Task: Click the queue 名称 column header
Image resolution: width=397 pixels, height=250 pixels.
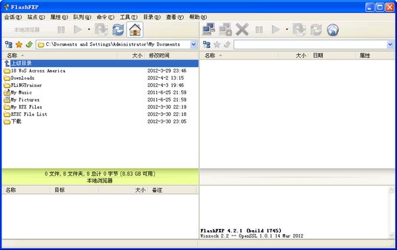Action: [26, 190]
